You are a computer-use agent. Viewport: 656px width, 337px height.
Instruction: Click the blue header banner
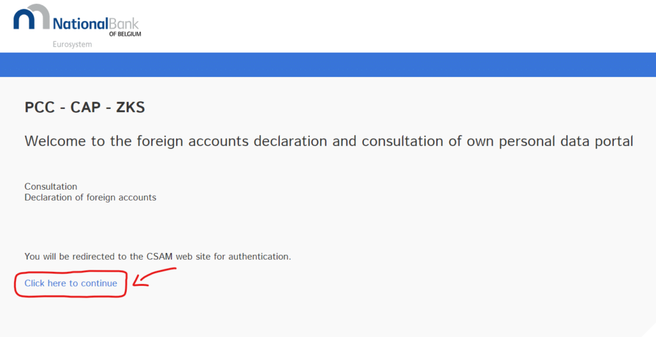[328, 65]
